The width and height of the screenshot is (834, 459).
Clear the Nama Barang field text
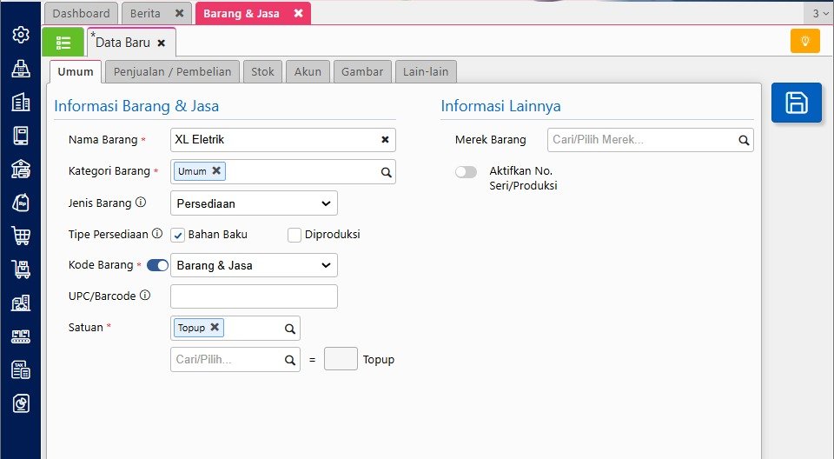[x=385, y=139]
